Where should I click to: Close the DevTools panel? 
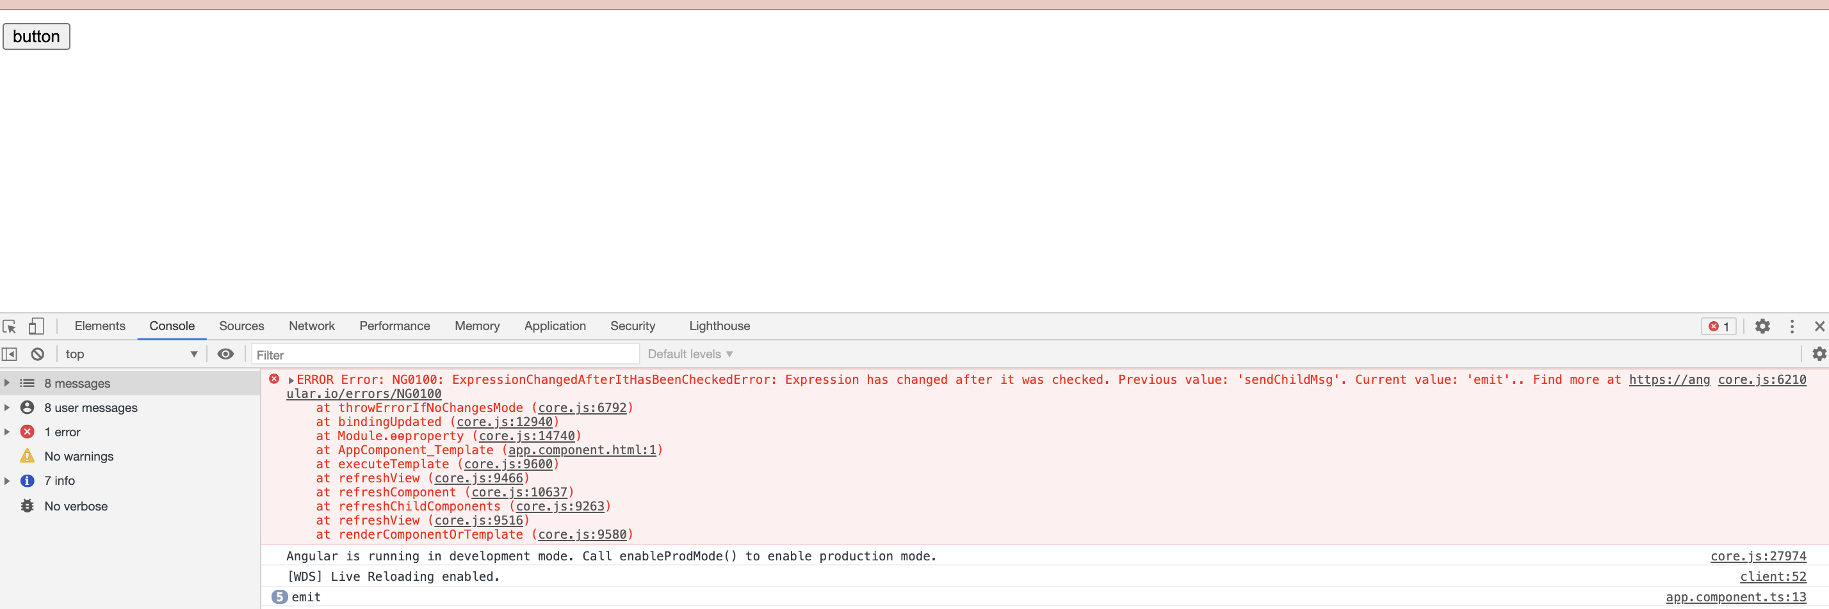(1819, 326)
